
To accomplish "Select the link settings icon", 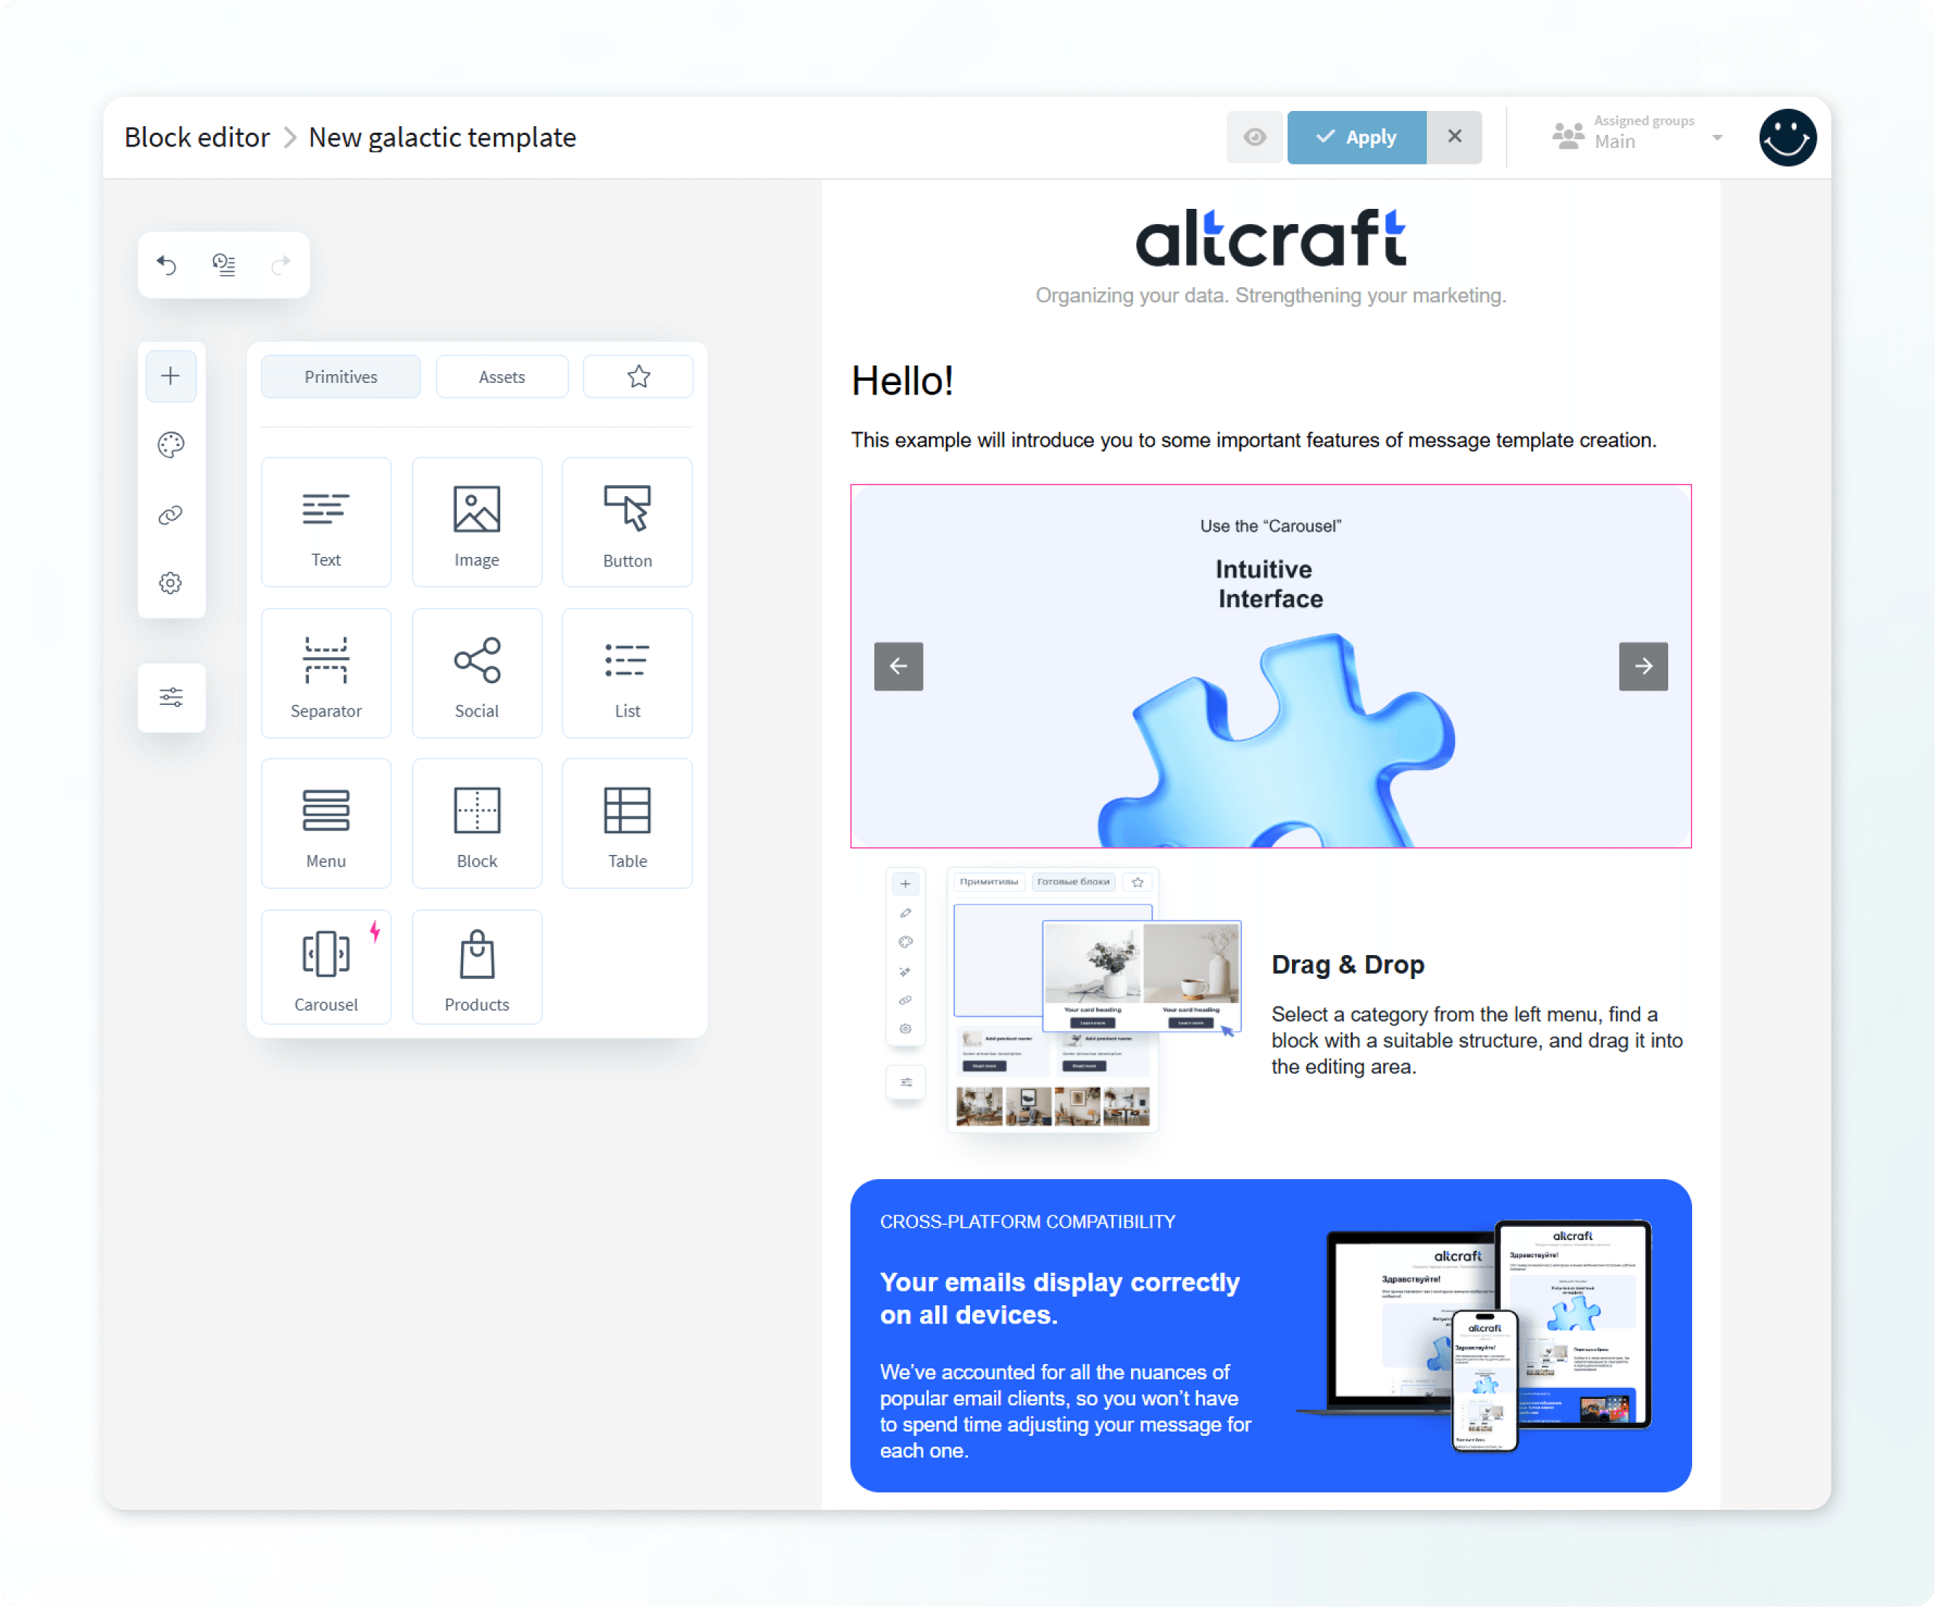I will [170, 514].
